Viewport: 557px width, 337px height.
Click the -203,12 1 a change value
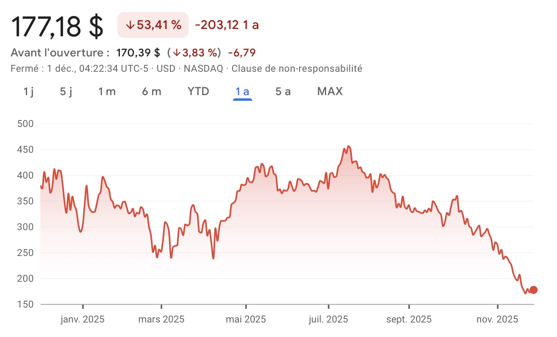click(226, 25)
